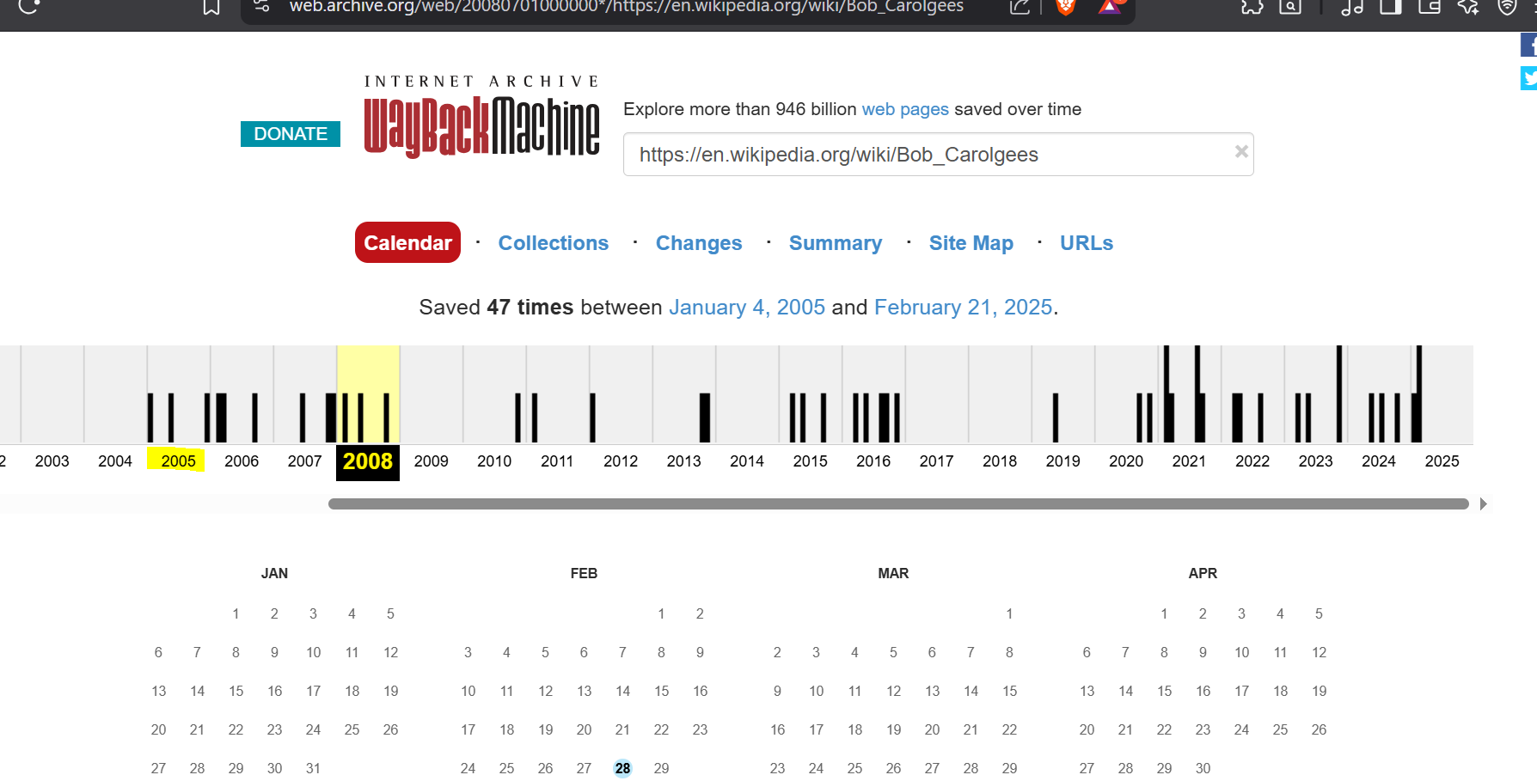
Task: Switch to the URLs tab
Action: click(1087, 243)
